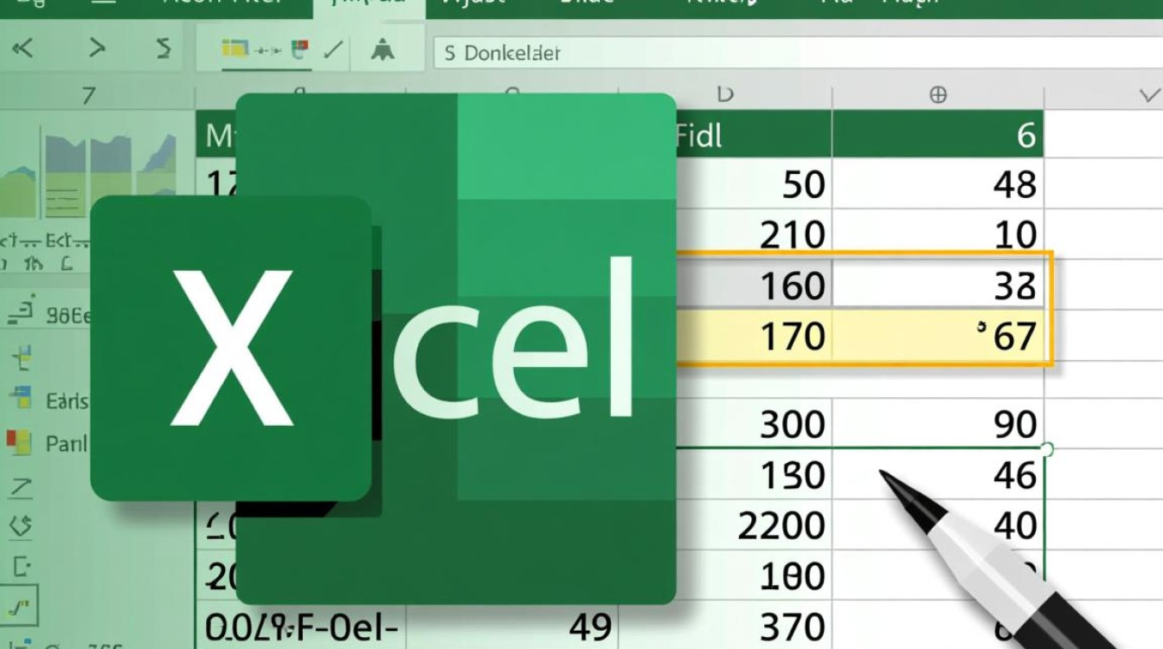The image size is (1163, 649).
Task: Select the Earis item in the sidebar
Action: point(66,401)
